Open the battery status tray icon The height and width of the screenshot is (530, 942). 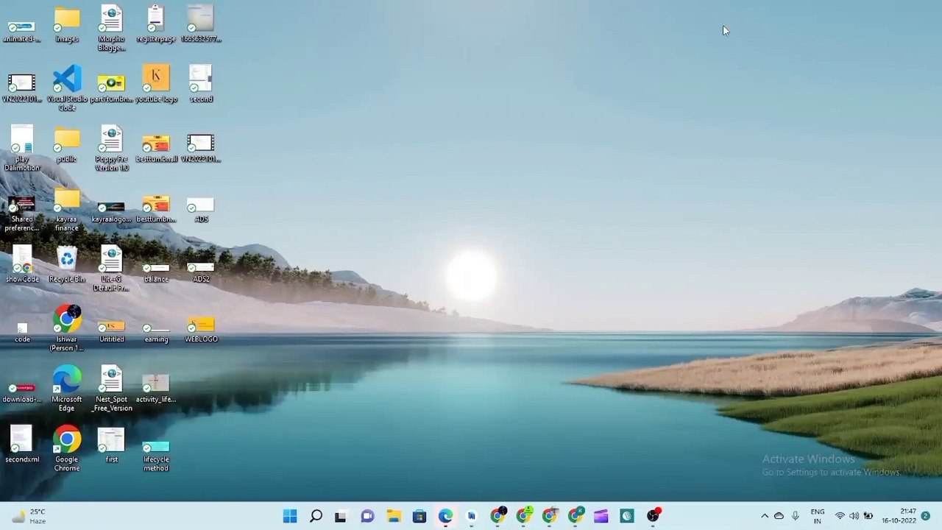(x=868, y=516)
